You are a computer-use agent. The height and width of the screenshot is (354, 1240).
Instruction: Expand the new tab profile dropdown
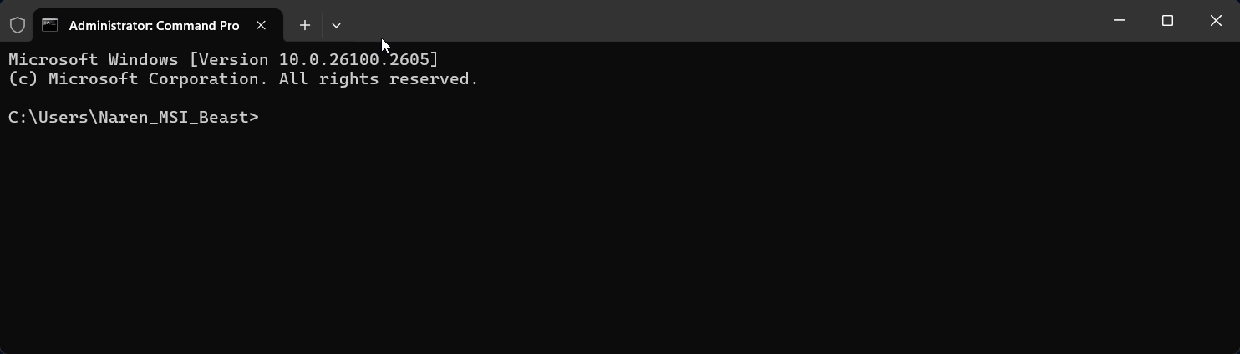[336, 25]
